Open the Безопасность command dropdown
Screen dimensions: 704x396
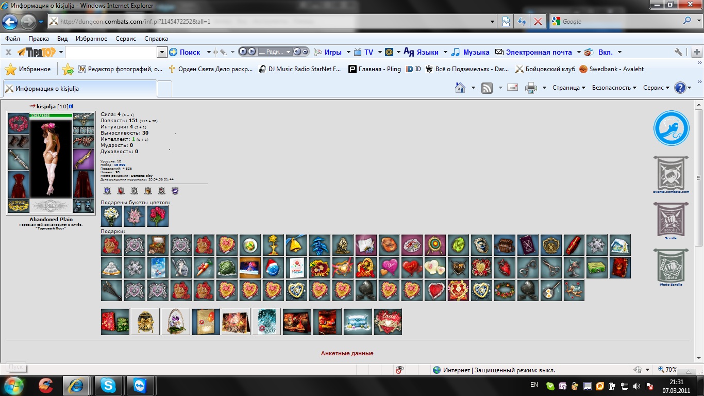[x=614, y=88]
